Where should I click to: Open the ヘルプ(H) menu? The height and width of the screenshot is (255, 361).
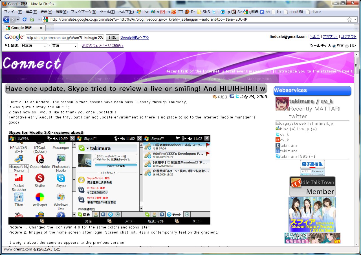(126, 12)
